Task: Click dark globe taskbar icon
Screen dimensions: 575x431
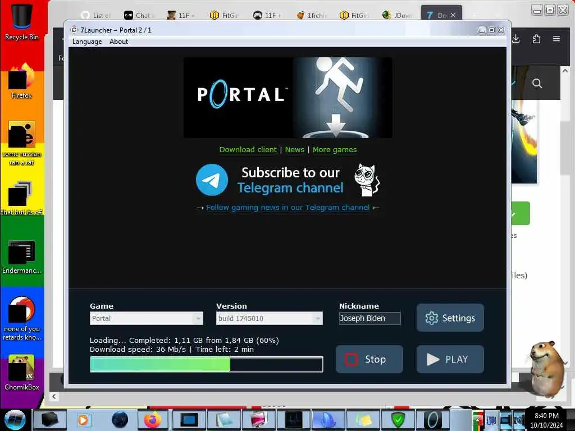Action: 120,420
